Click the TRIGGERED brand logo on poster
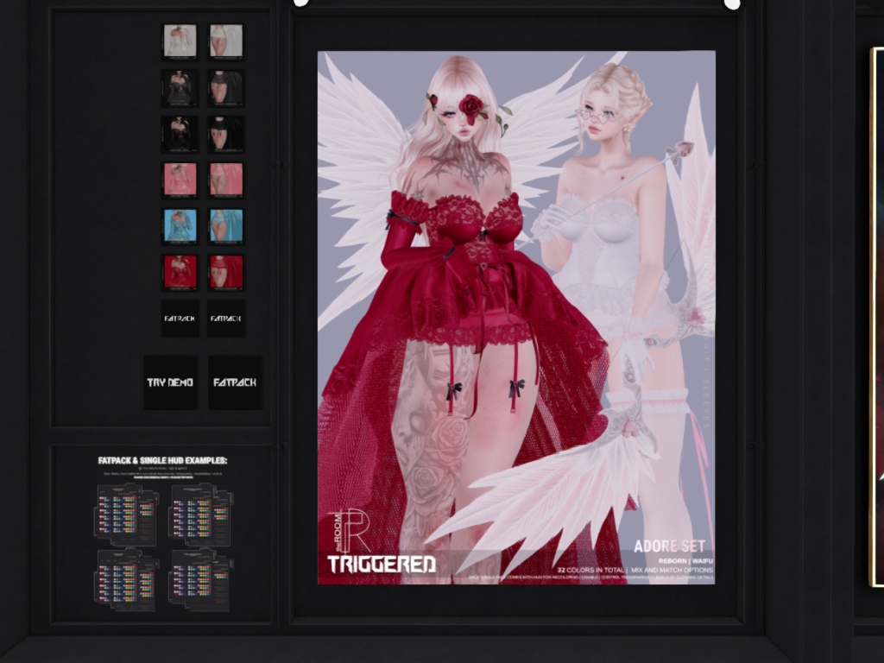This screenshot has width=884, height=663. 381,565
